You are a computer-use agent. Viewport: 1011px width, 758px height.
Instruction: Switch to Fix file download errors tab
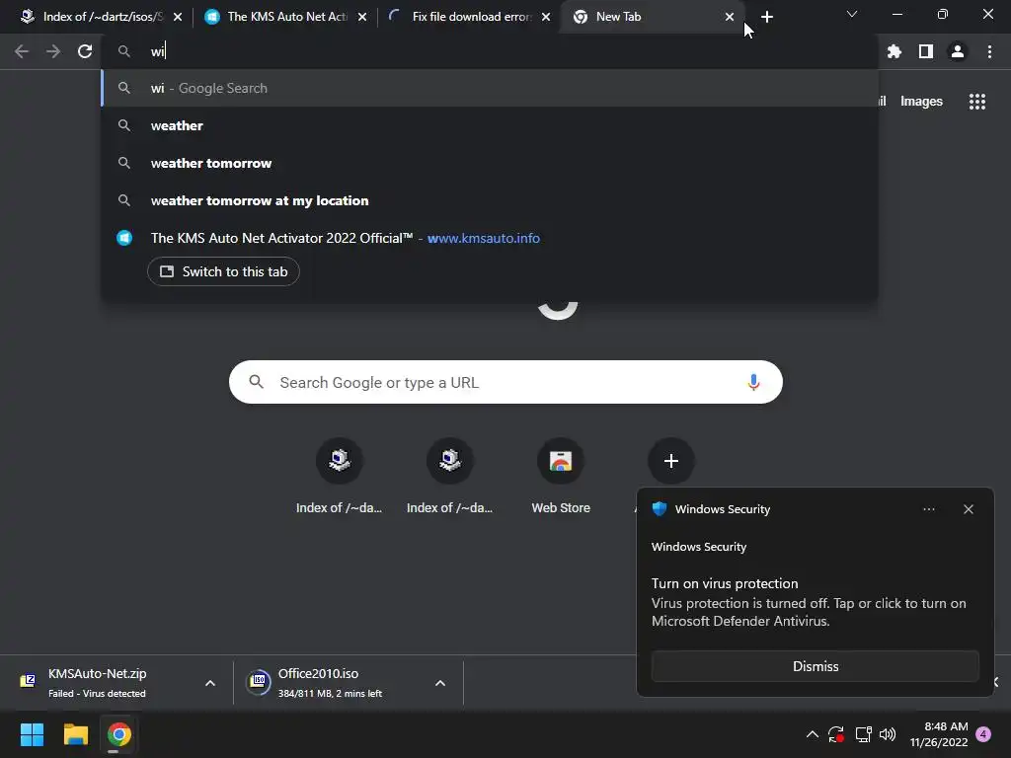pyautogui.click(x=467, y=17)
